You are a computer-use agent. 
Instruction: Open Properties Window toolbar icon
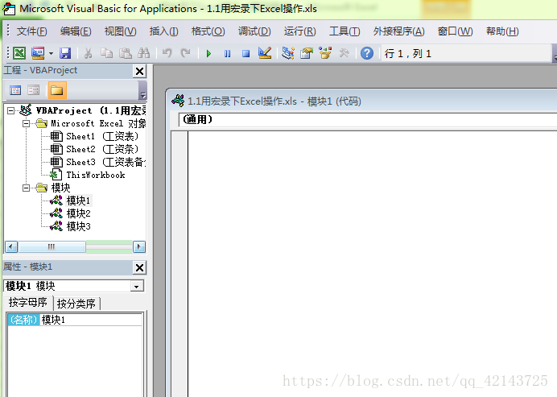307,53
